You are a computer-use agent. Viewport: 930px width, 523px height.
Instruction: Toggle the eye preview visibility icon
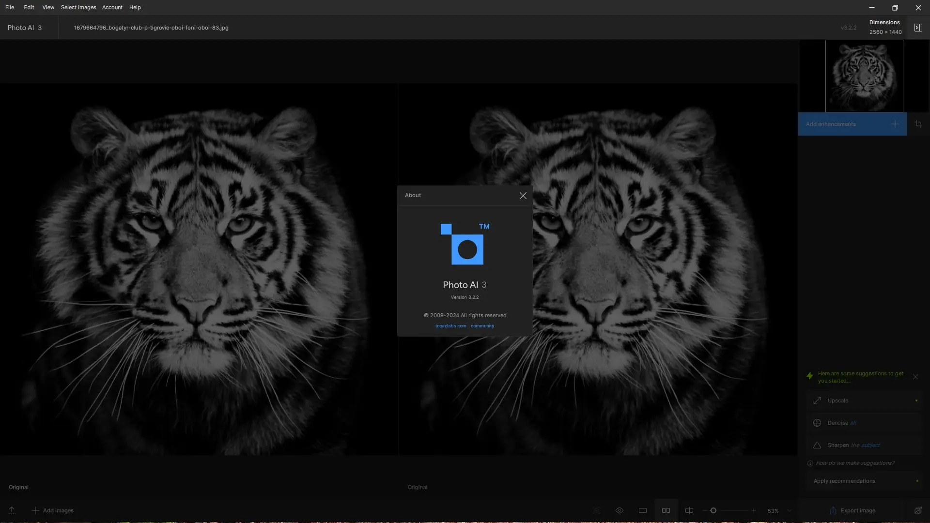(x=619, y=510)
